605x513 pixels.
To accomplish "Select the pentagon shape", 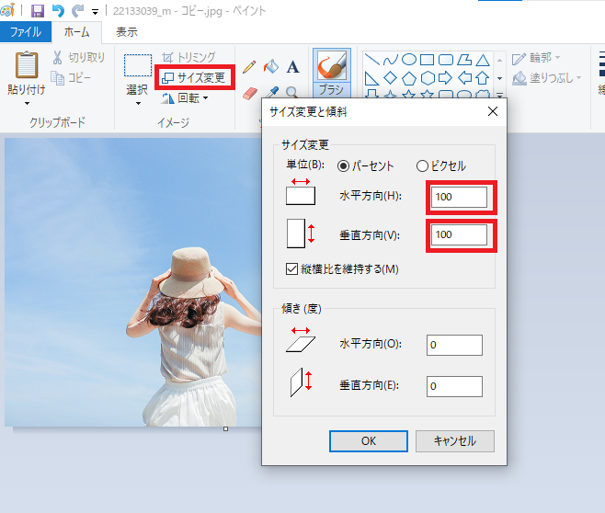I will [409, 78].
